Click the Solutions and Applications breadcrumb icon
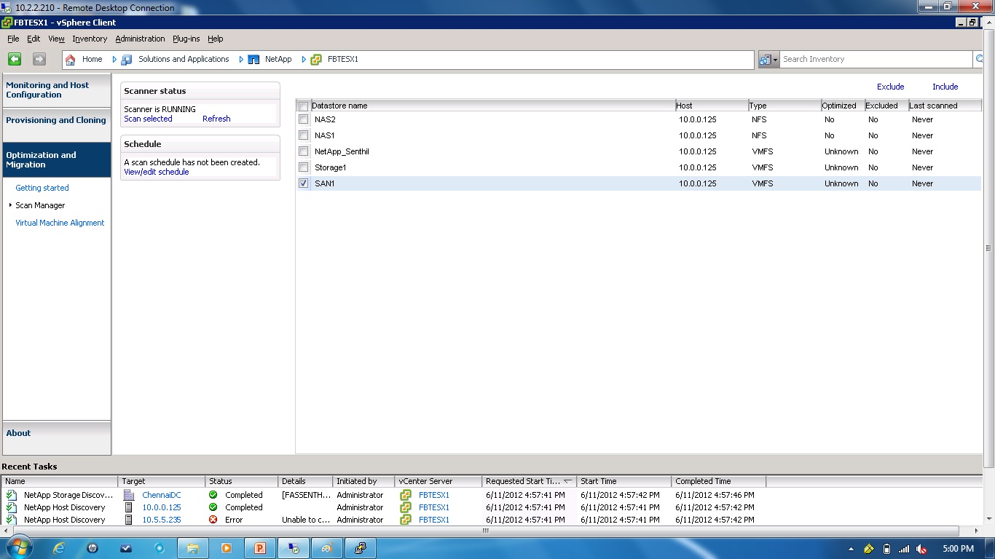The width and height of the screenshot is (995, 559). (127, 59)
